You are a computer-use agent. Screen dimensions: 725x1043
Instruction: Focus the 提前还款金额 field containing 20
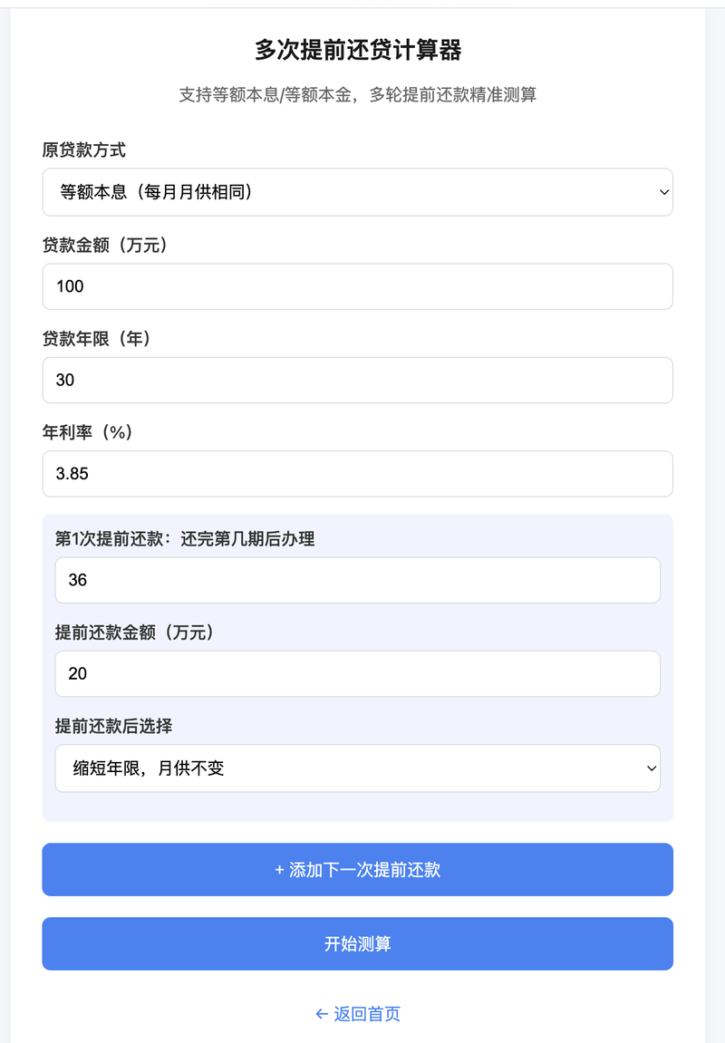coord(357,674)
